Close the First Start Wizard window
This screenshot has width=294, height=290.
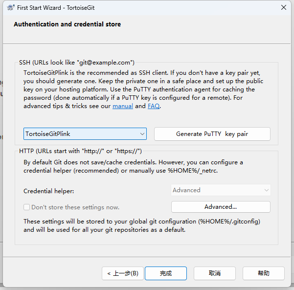click(x=283, y=8)
